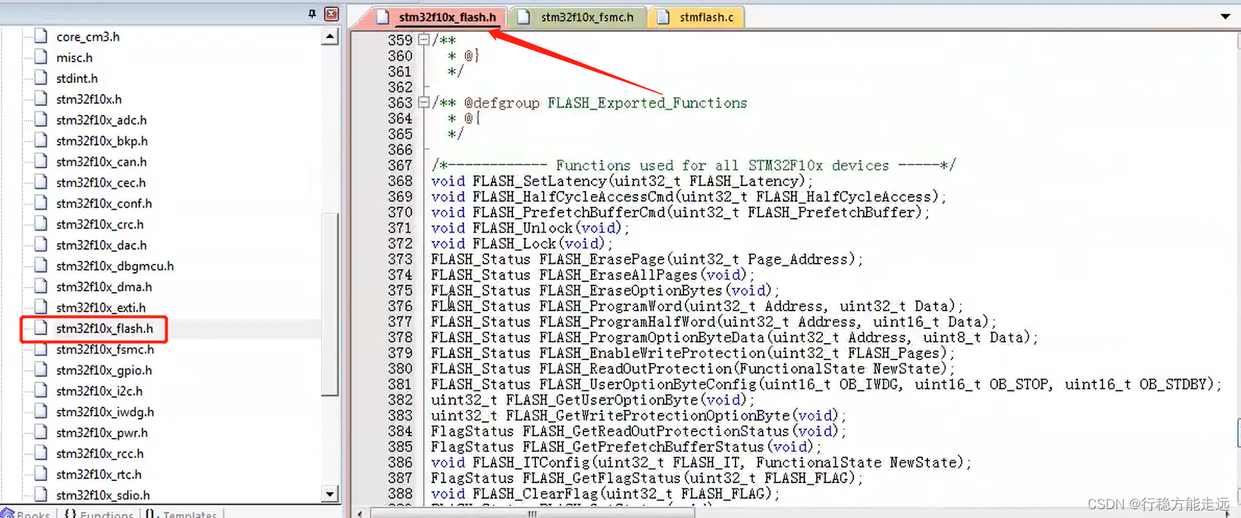
Task: Switch to the stmflash.c tab
Action: click(695, 17)
